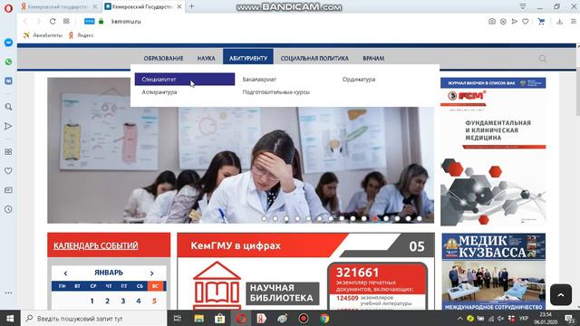Viewport: 580px width, 326px height.
Task: Open the Easy setup menu
Action: coord(574,22)
